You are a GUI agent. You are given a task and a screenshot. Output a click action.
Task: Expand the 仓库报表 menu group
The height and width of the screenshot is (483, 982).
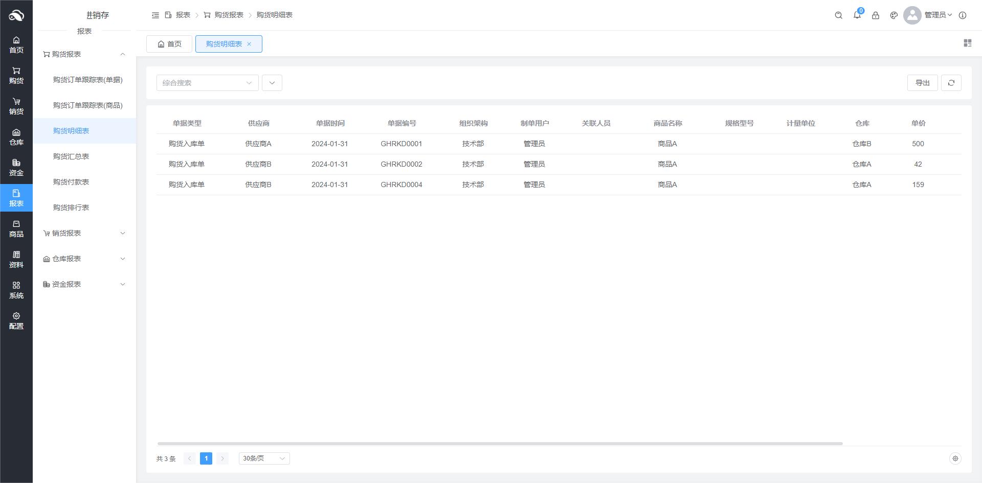pos(84,259)
